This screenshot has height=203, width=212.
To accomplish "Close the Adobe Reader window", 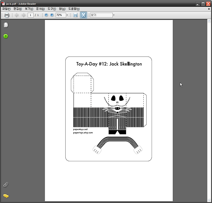I will (208, 4).
